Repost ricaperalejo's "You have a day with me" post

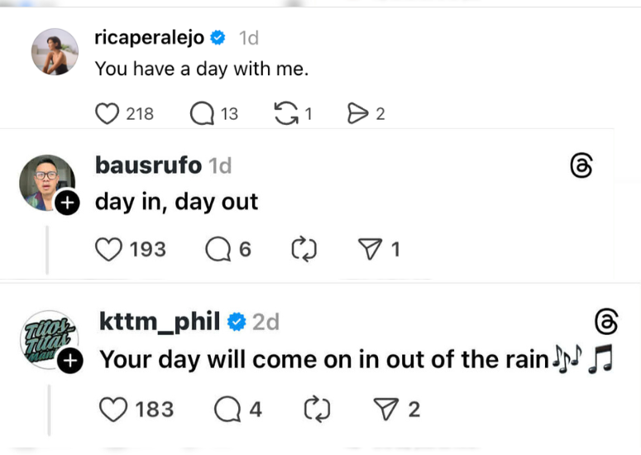(285, 114)
